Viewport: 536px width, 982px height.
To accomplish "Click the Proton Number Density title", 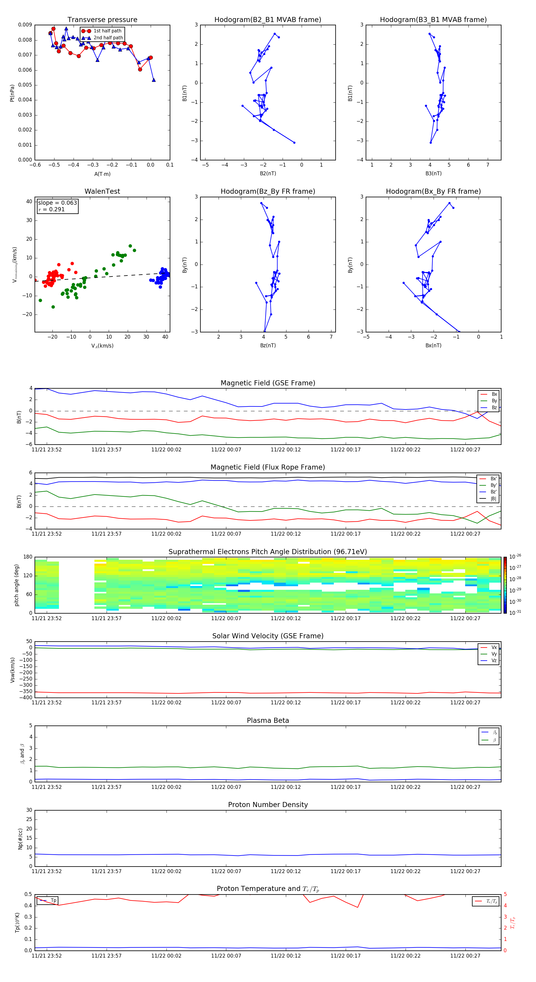I will coord(268,805).
